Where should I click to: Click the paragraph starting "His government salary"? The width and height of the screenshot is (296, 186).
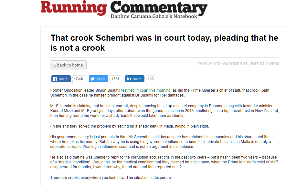point(164,141)
